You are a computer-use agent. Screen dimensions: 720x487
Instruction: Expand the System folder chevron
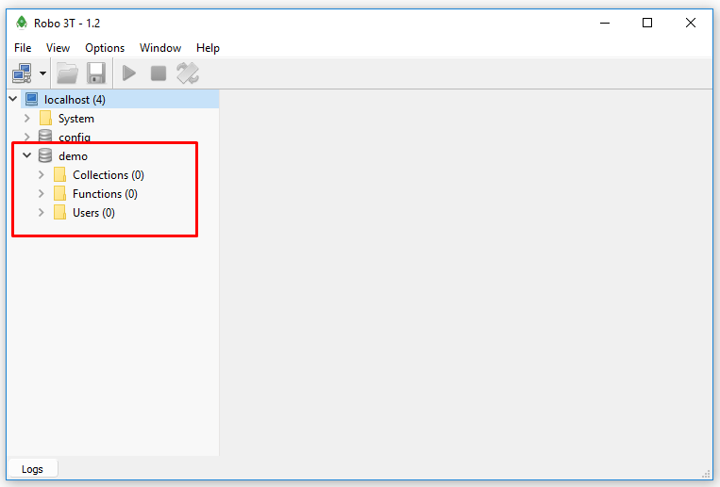[x=27, y=119]
